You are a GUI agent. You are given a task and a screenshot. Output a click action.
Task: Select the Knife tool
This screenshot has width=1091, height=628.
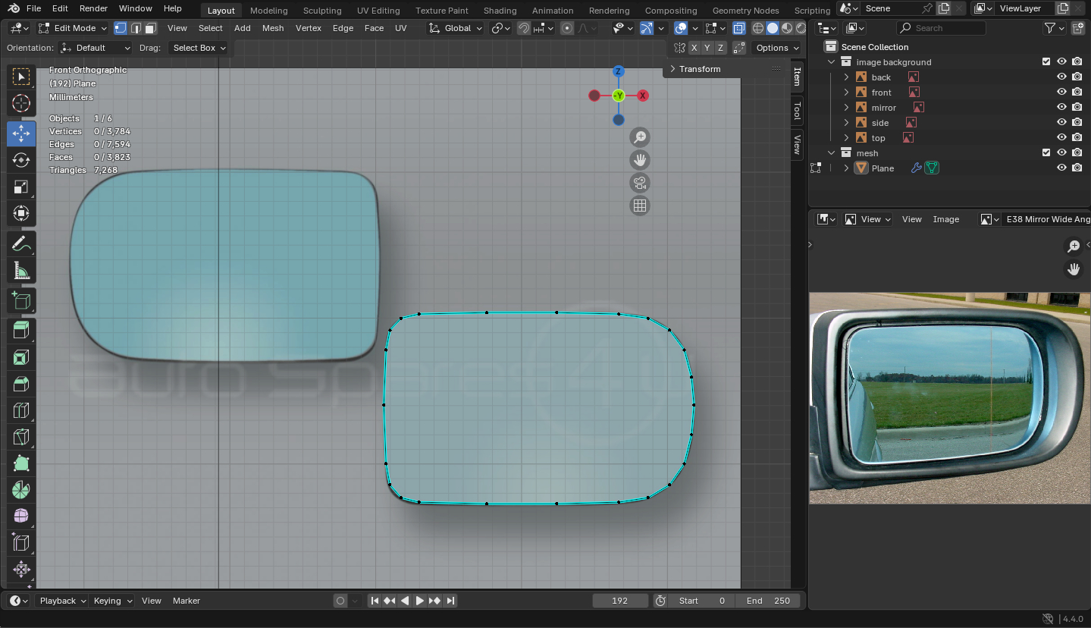tap(21, 437)
